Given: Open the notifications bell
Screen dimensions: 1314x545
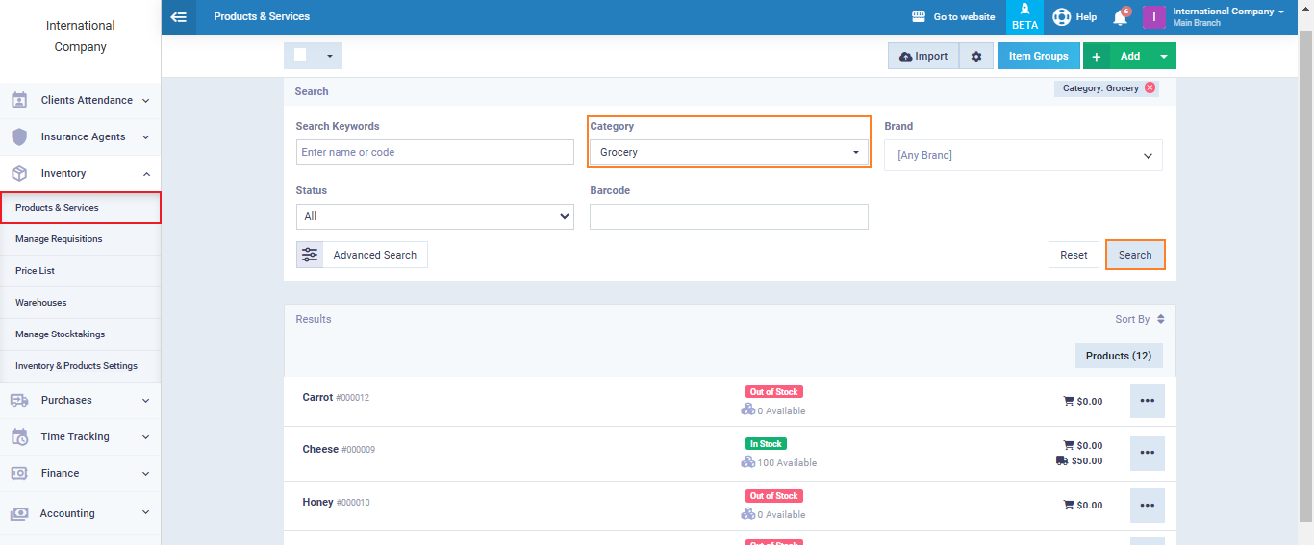Looking at the screenshot, I should point(1120,17).
